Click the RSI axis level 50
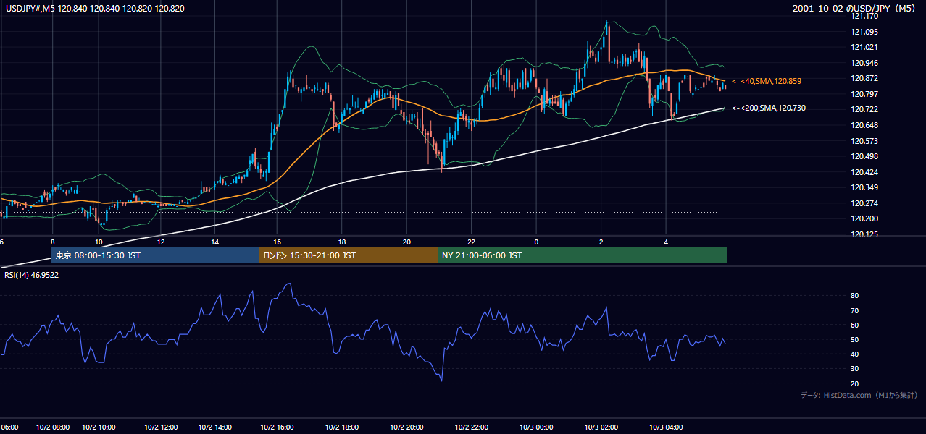Viewport: 926px width, 434px height. point(854,339)
